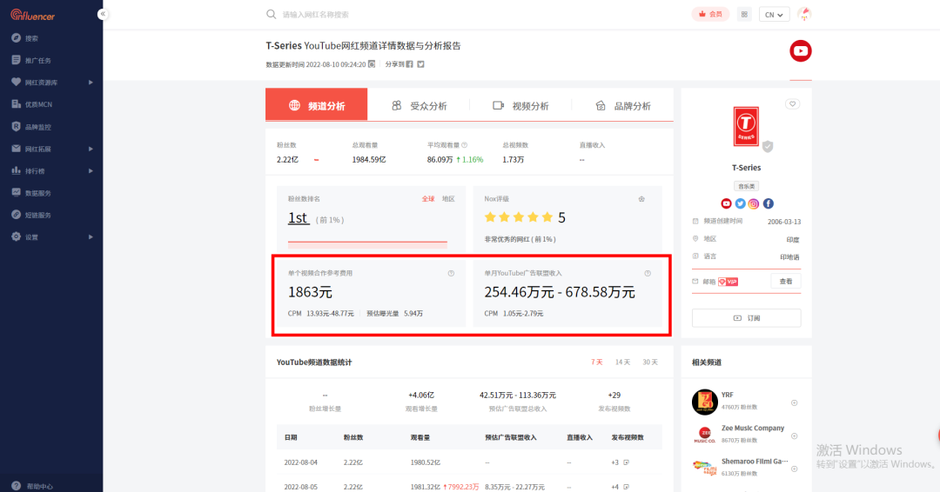
Task: Click help icon beside 单个视频合作参考费用
Action: 451,273
